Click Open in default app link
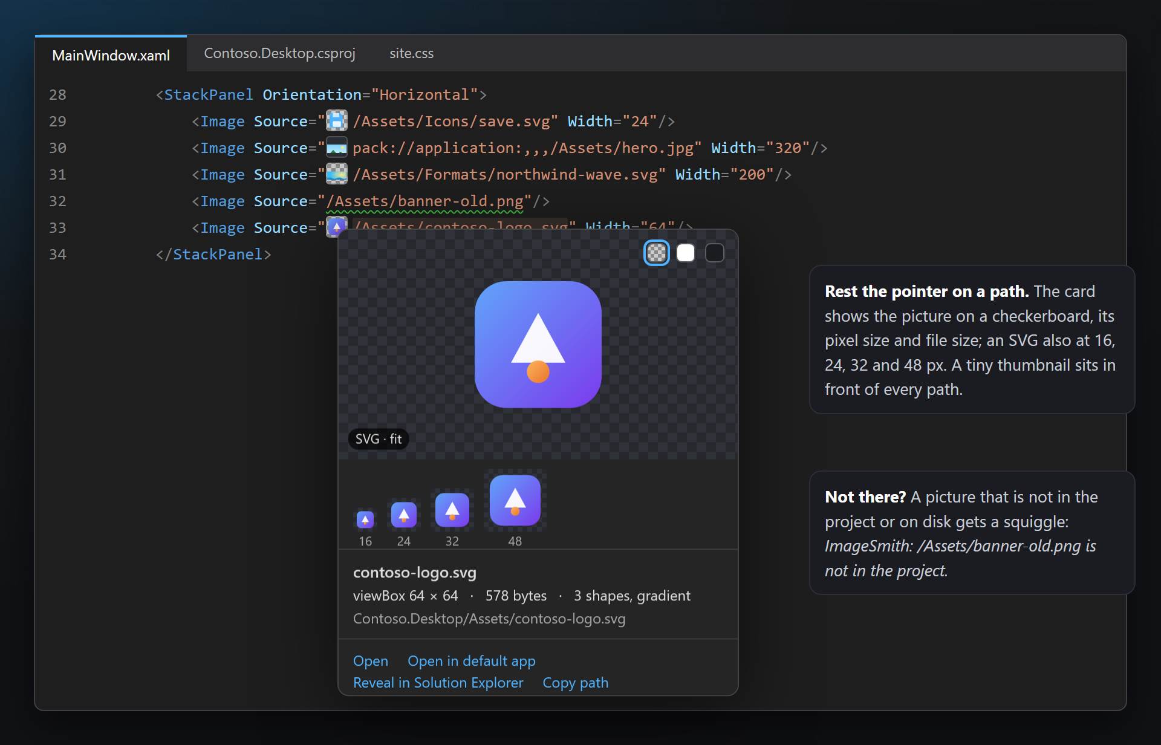Image resolution: width=1161 pixels, height=745 pixels. click(472, 661)
